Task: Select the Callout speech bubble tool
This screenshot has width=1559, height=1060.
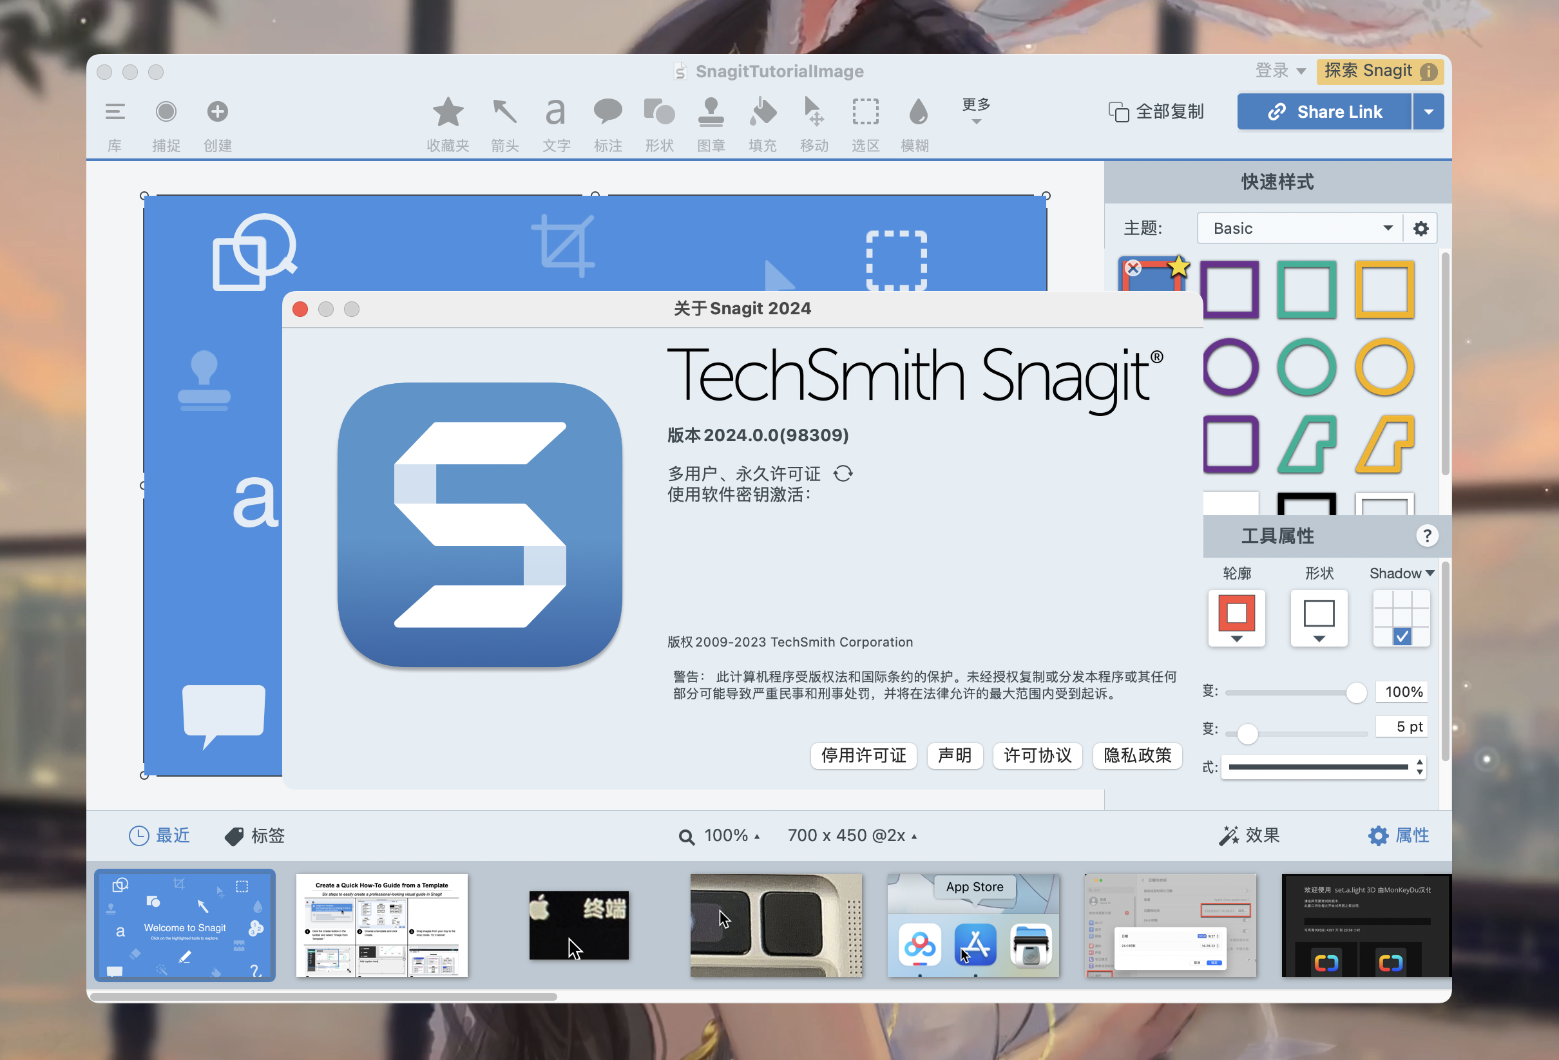Action: pos(607,111)
